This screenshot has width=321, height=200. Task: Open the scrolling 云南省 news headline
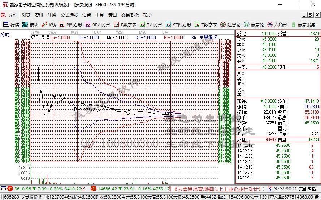(x=217, y=189)
